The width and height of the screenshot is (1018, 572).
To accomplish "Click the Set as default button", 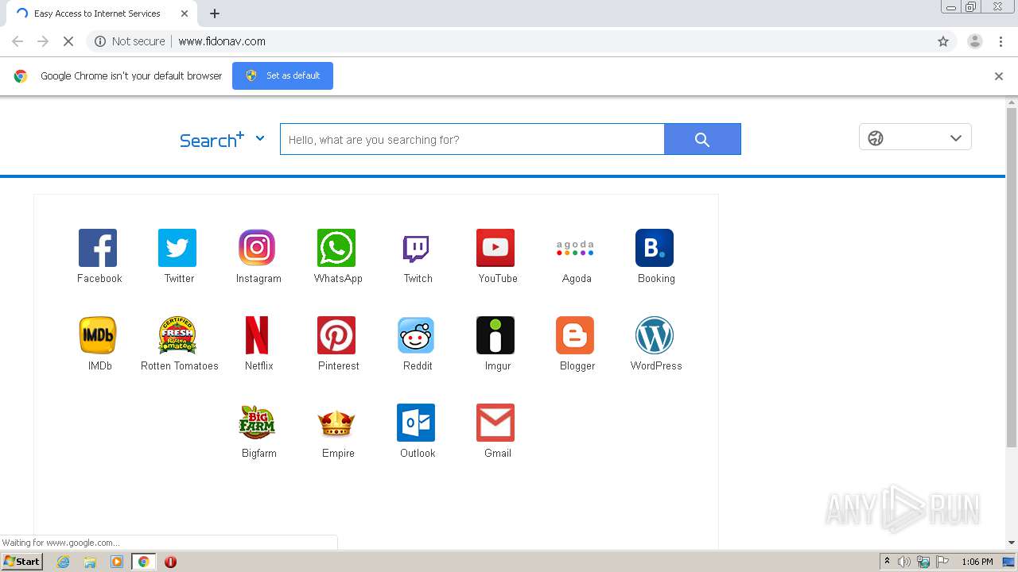I will pyautogui.click(x=282, y=75).
